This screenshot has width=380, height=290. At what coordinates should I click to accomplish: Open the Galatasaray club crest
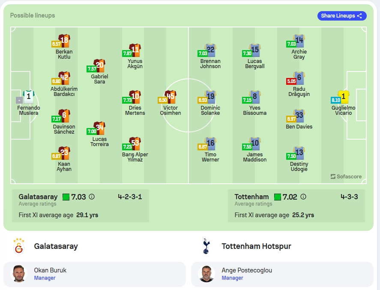[19, 246]
